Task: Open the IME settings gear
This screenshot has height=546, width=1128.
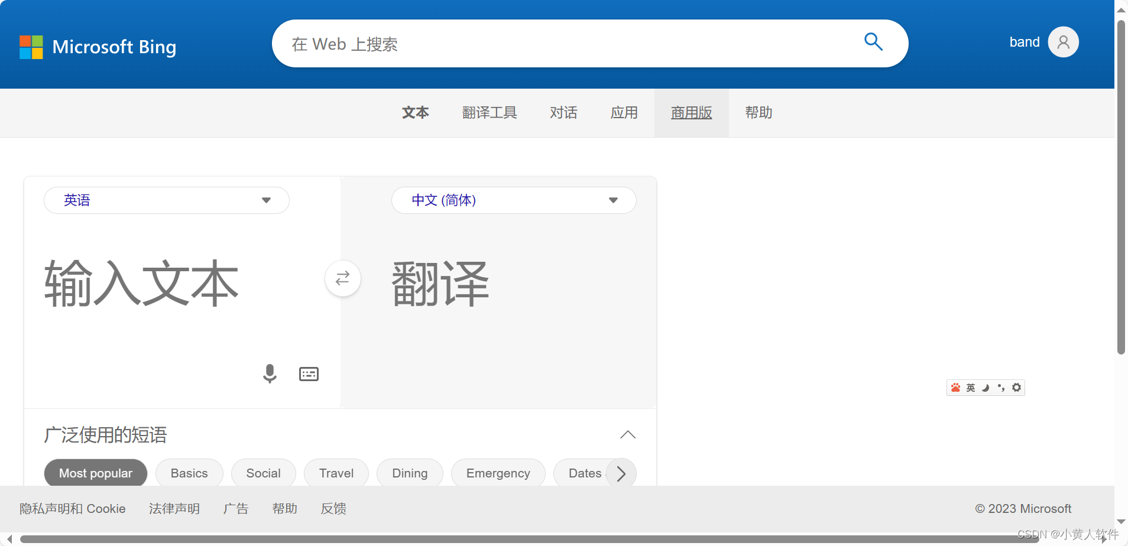Action: pyautogui.click(x=1016, y=388)
